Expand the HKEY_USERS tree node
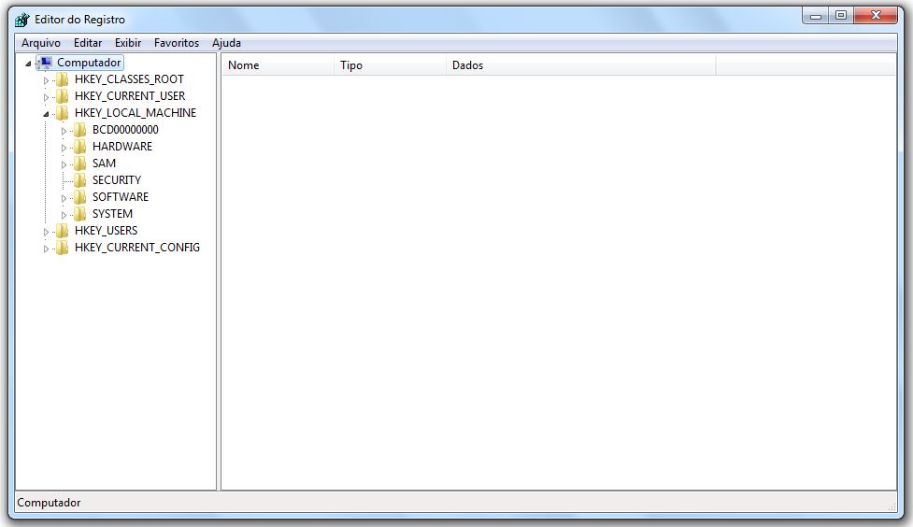The width and height of the screenshot is (913, 527). point(46,231)
